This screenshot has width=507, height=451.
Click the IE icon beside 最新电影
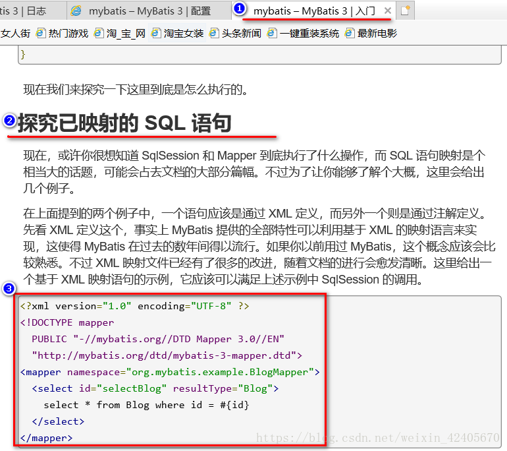coord(350,33)
